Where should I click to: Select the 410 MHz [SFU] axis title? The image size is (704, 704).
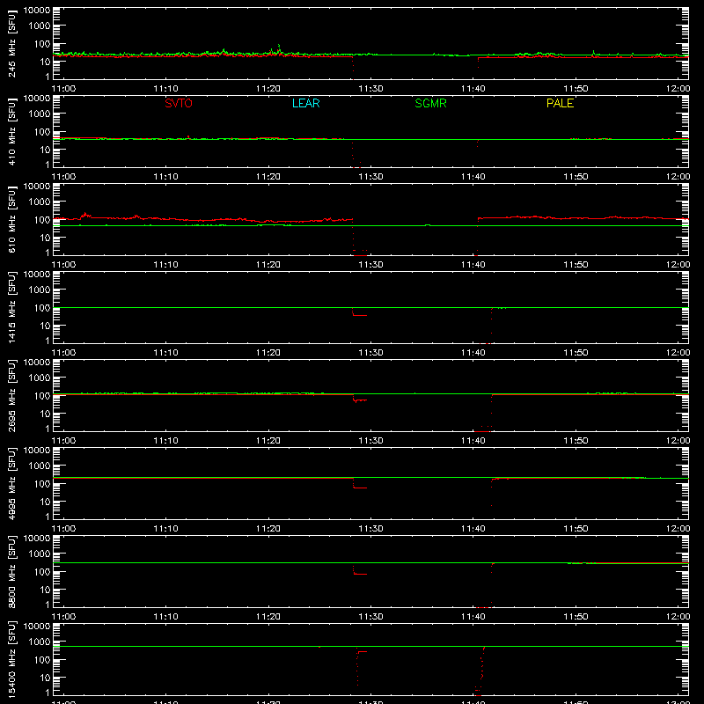click(12, 132)
